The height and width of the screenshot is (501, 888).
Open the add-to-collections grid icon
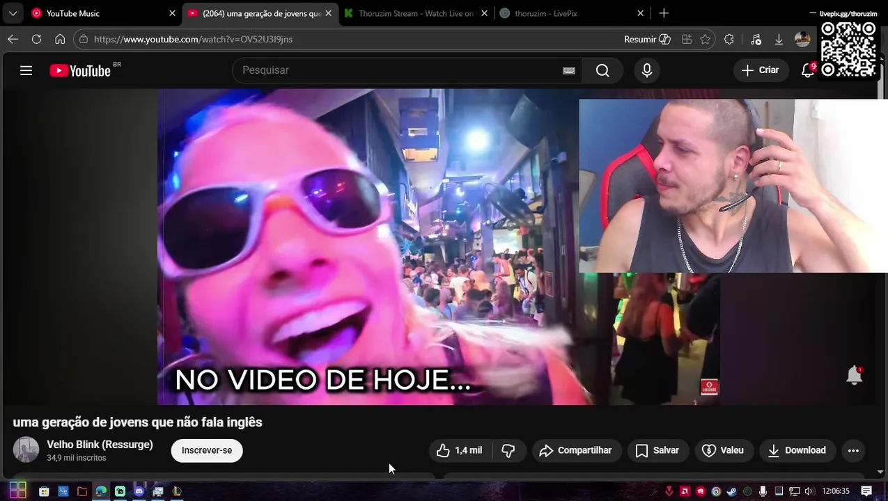click(687, 39)
